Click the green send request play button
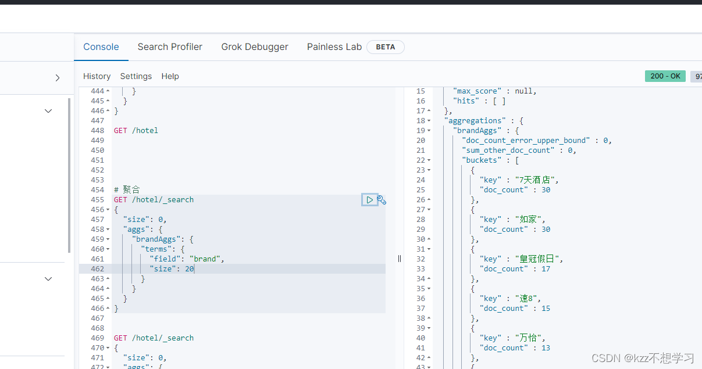Screen dimensions: 702x369 coord(369,200)
